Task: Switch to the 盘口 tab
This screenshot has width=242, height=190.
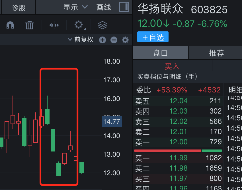Action: pos(160,53)
